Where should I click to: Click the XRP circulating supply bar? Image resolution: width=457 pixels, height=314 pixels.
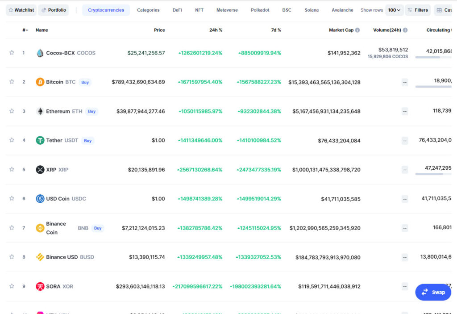[433, 174]
